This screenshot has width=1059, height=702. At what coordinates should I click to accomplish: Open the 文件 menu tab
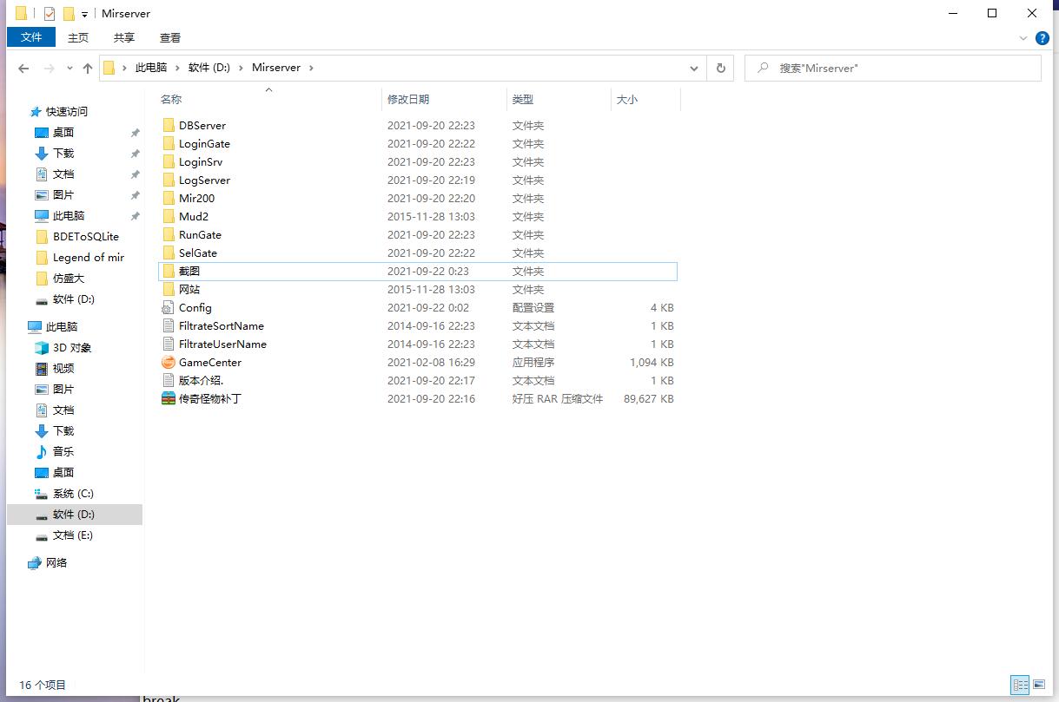pyautogui.click(x=31, y=37)
